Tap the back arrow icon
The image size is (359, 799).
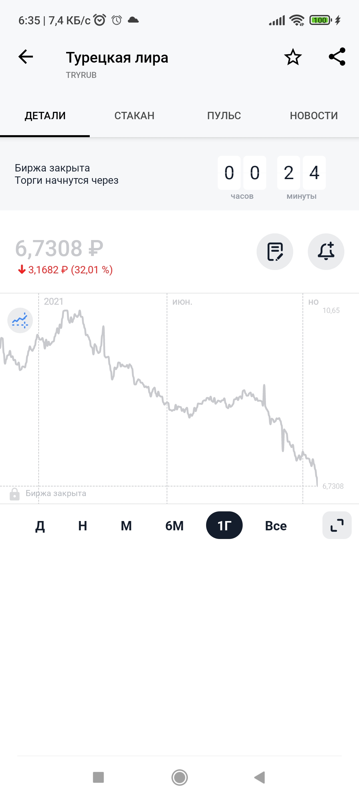tap(26, 57)
